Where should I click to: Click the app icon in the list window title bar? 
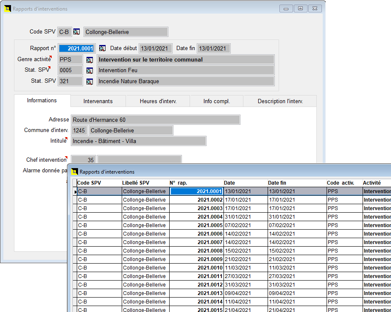(x=75, y=171)
